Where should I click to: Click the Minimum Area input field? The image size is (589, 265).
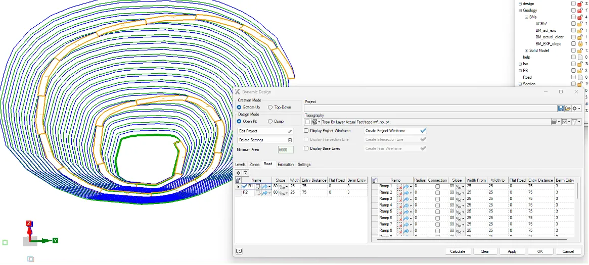point(286,149)
